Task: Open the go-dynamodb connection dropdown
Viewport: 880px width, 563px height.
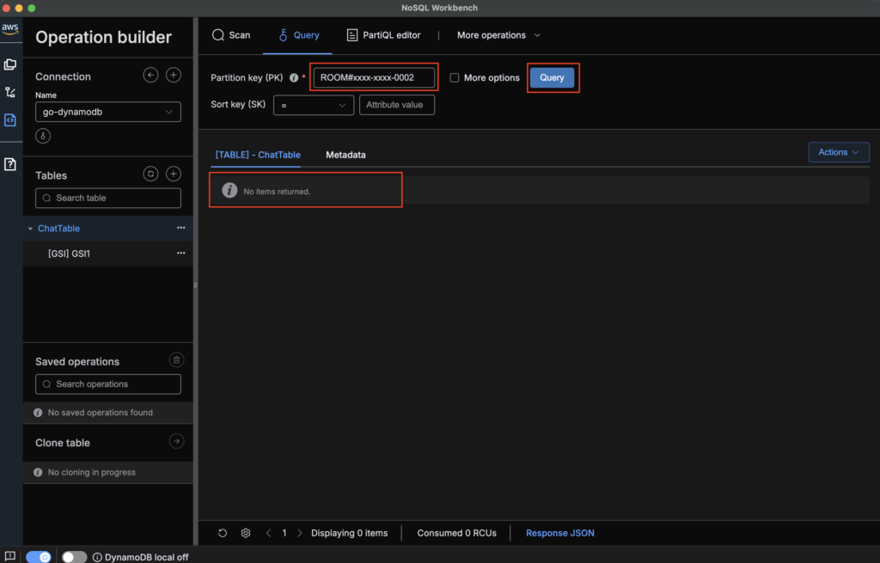Action: [x=108, y=112]
